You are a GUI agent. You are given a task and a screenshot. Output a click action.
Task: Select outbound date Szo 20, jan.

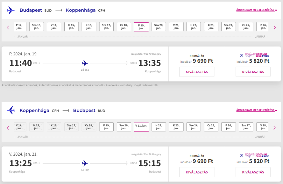coord(159,27)
